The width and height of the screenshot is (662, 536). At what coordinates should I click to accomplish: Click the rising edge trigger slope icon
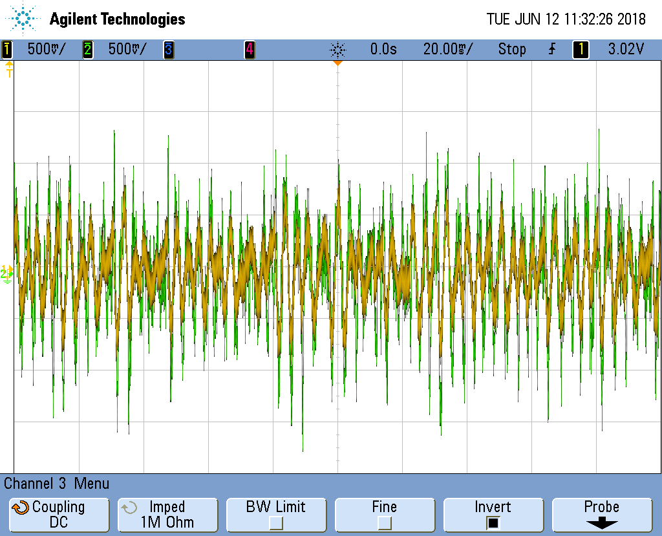pyautogui.click(x=551, y=49)
